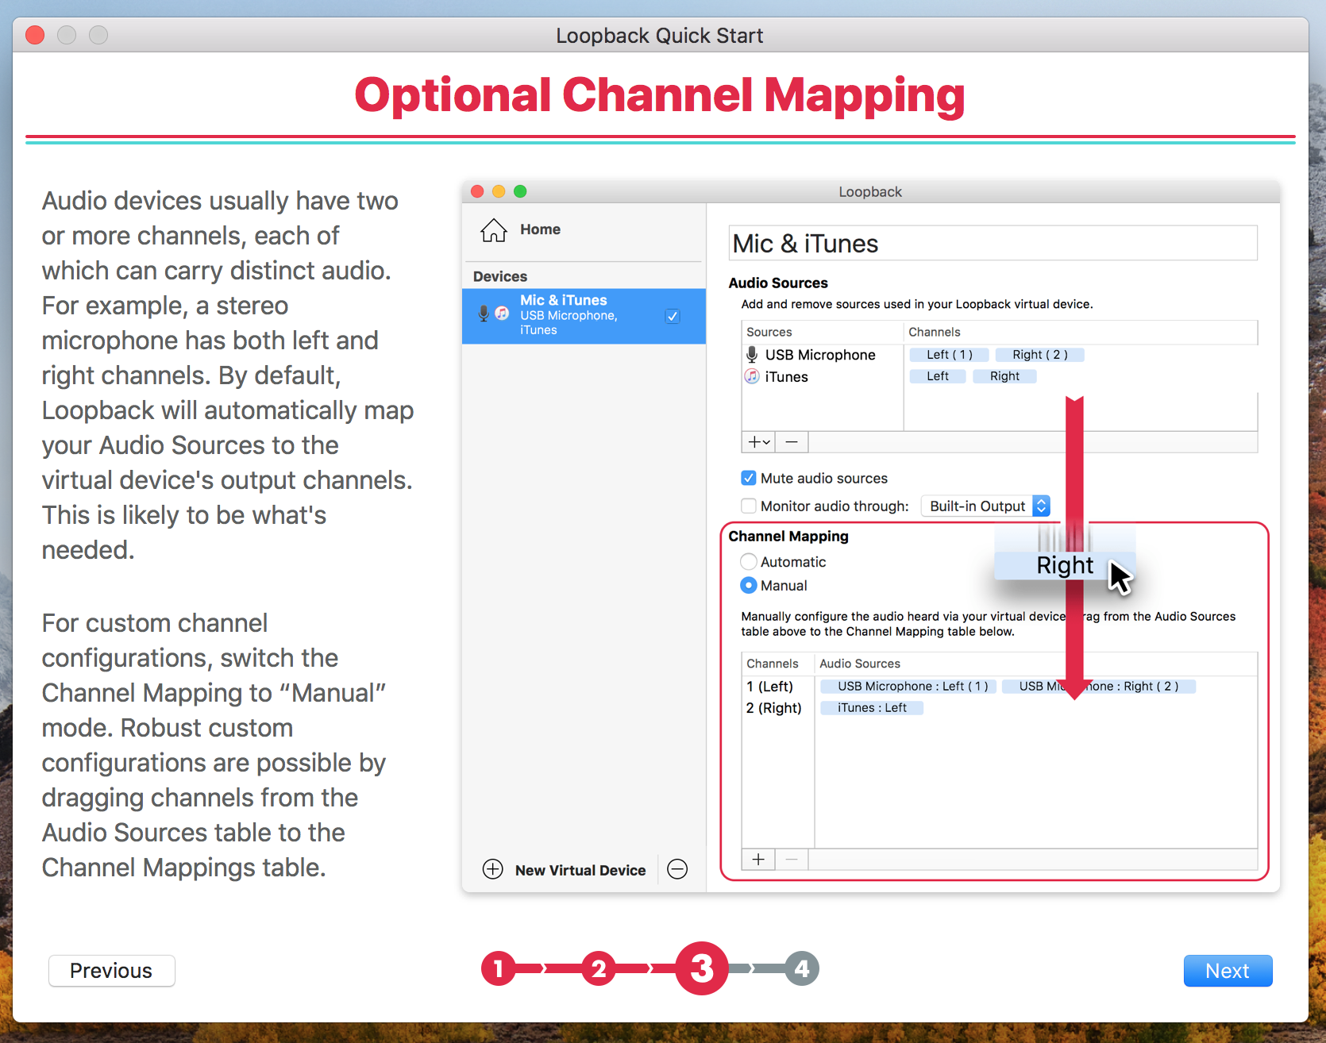Open Home in the Loopback sidebar
This screenshot has height=1043, width=1326.
520,229
